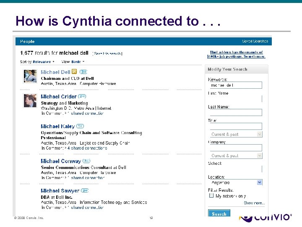
Task: Click the Modify Your Search panel header
Action: tap(237, 69)
